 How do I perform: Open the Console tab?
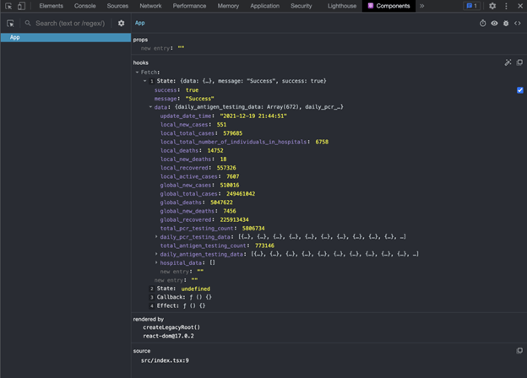pos(84,6)
